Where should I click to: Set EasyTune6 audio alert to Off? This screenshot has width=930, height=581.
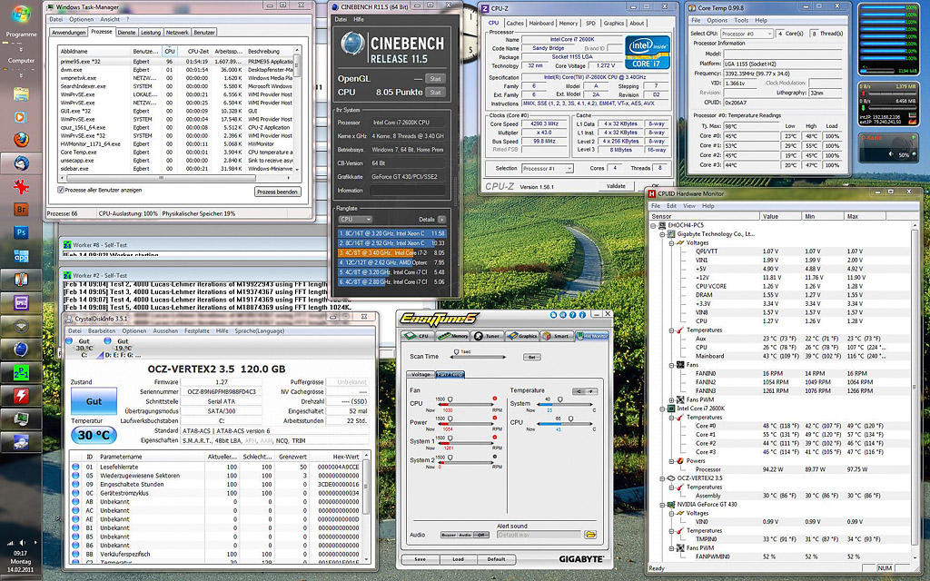481,535
